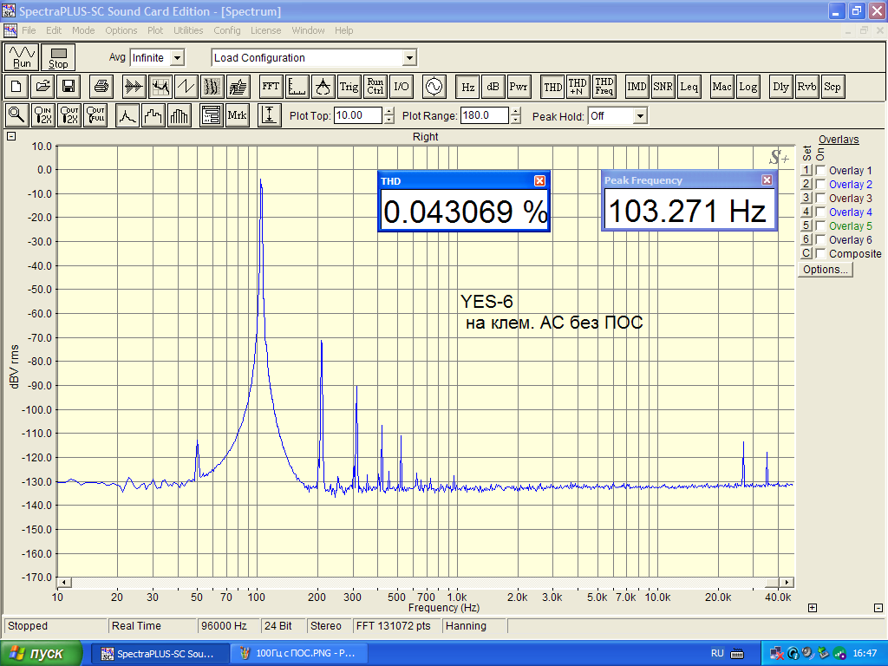Open the I/O device settings

pyautogui.click(x=401, y=86)
